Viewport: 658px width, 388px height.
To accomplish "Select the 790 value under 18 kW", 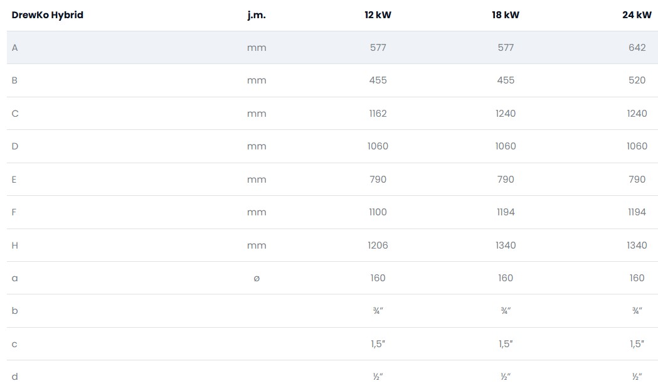I will [505, 180].
